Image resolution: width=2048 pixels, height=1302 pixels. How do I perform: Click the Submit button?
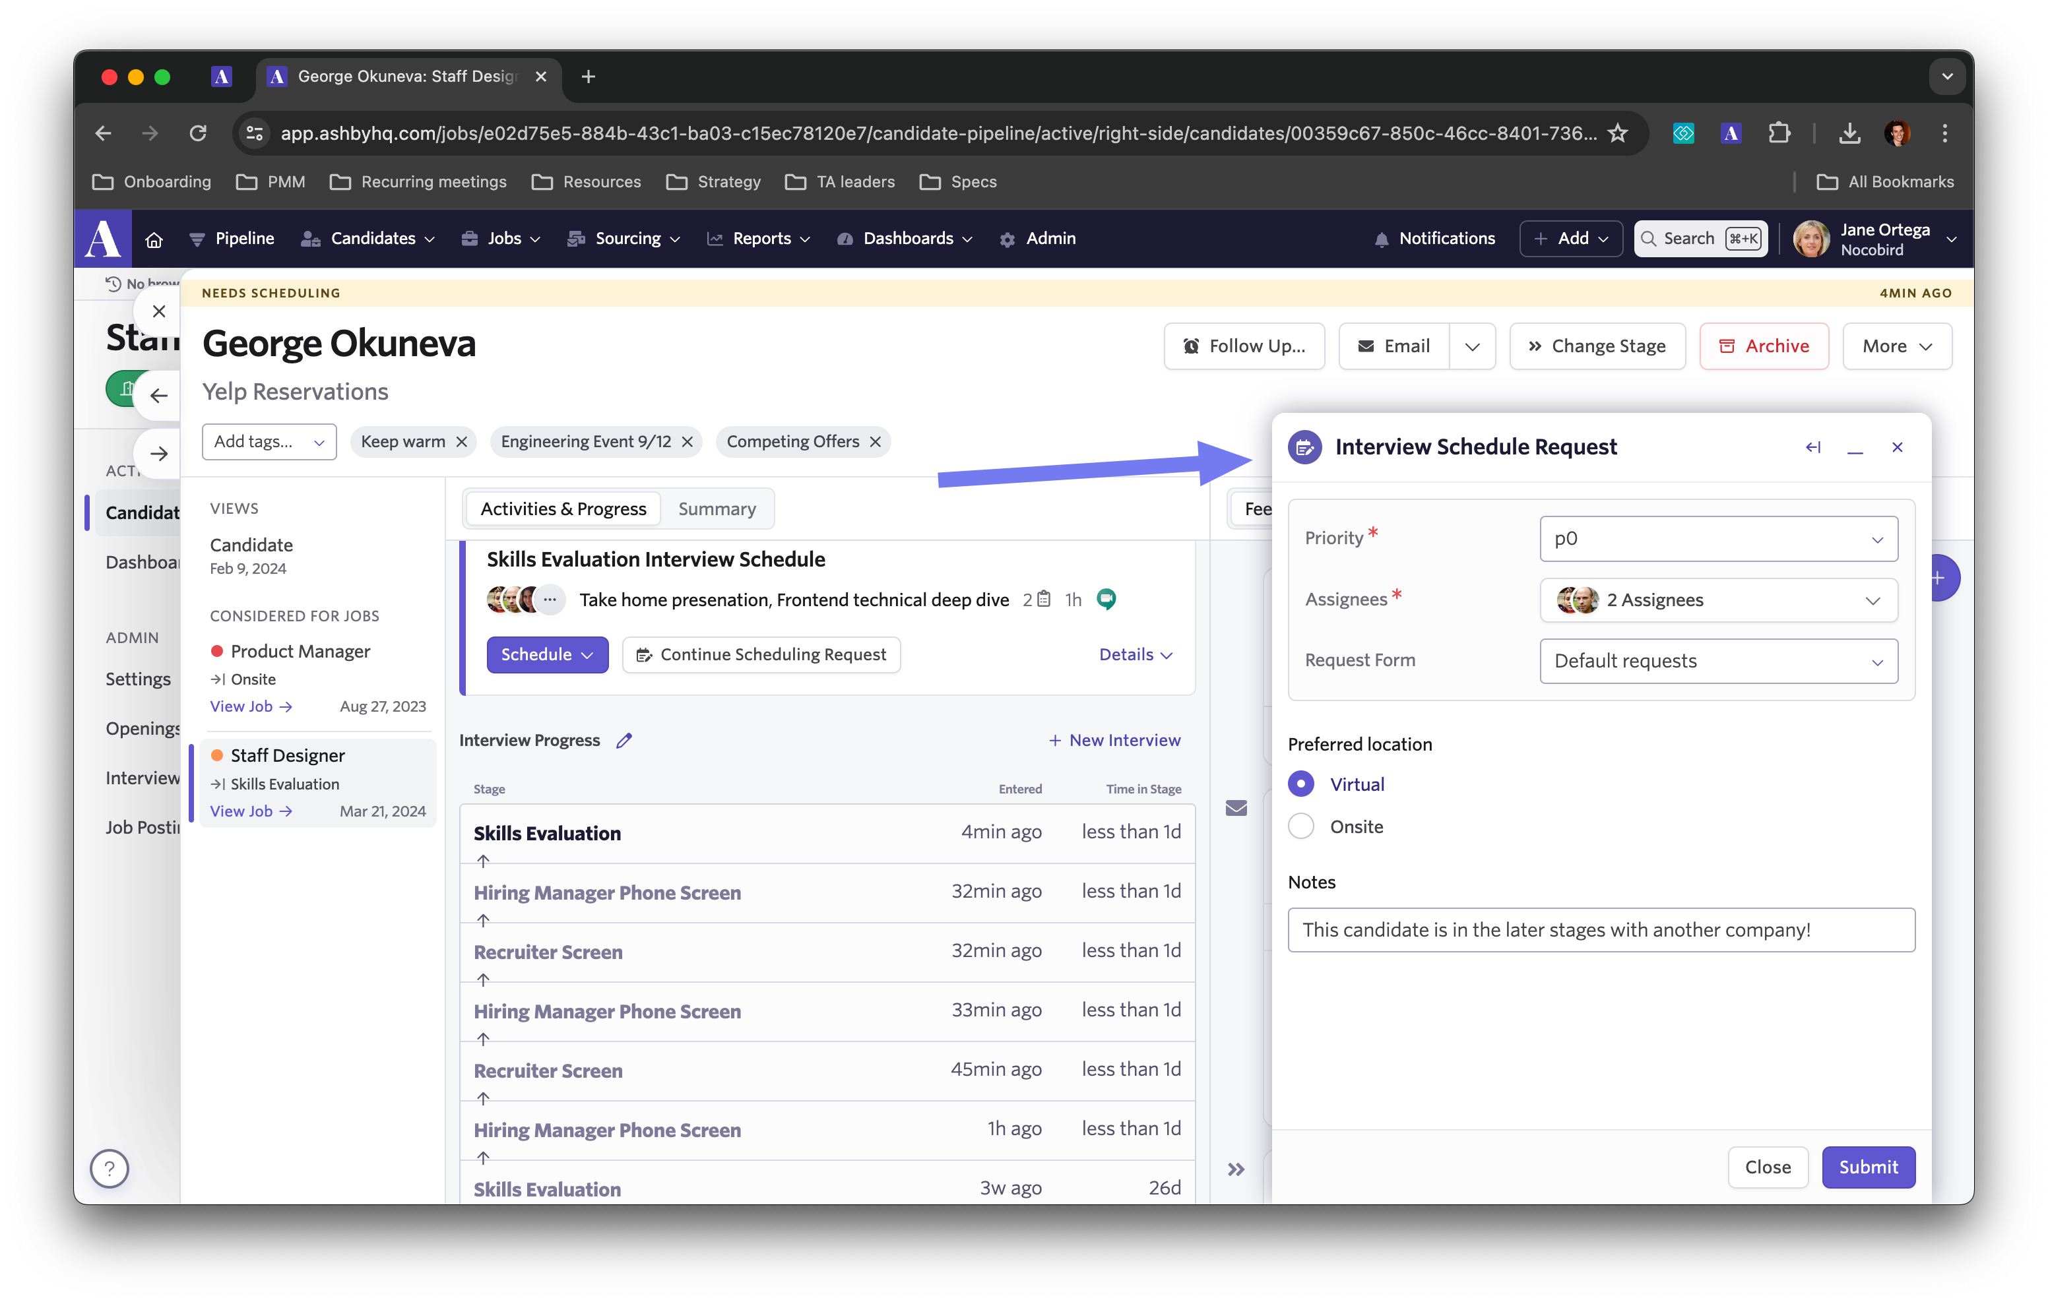coord(1867,1166)
